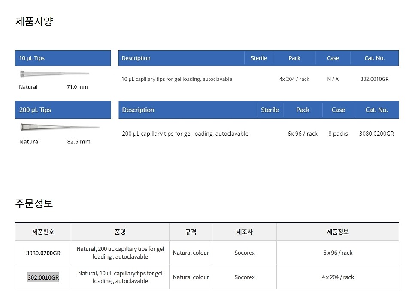Click the Case column header
Image resolution: width=412 pixels, height=295 pixels.
pyautogui.click(x=333, y=58)
